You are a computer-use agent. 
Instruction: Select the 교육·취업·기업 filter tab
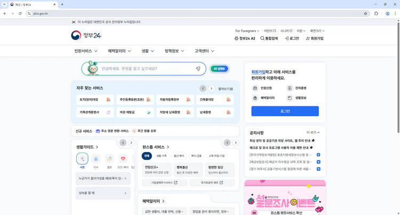coord(217,156)
